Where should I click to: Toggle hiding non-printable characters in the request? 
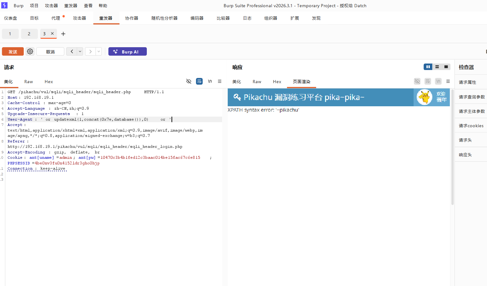coord(189,81)
